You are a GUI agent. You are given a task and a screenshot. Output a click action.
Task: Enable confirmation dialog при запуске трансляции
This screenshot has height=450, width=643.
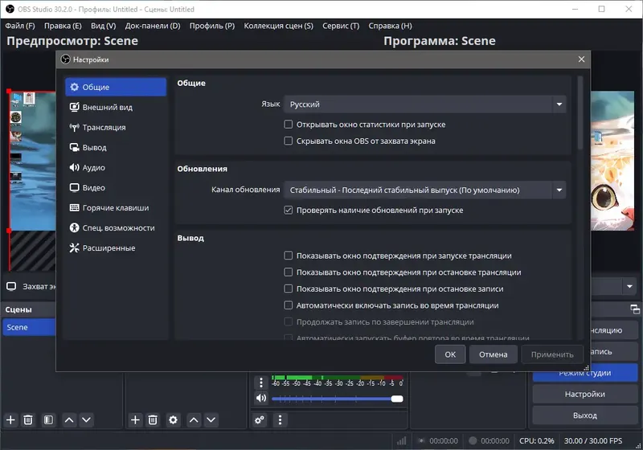[289, 256]
